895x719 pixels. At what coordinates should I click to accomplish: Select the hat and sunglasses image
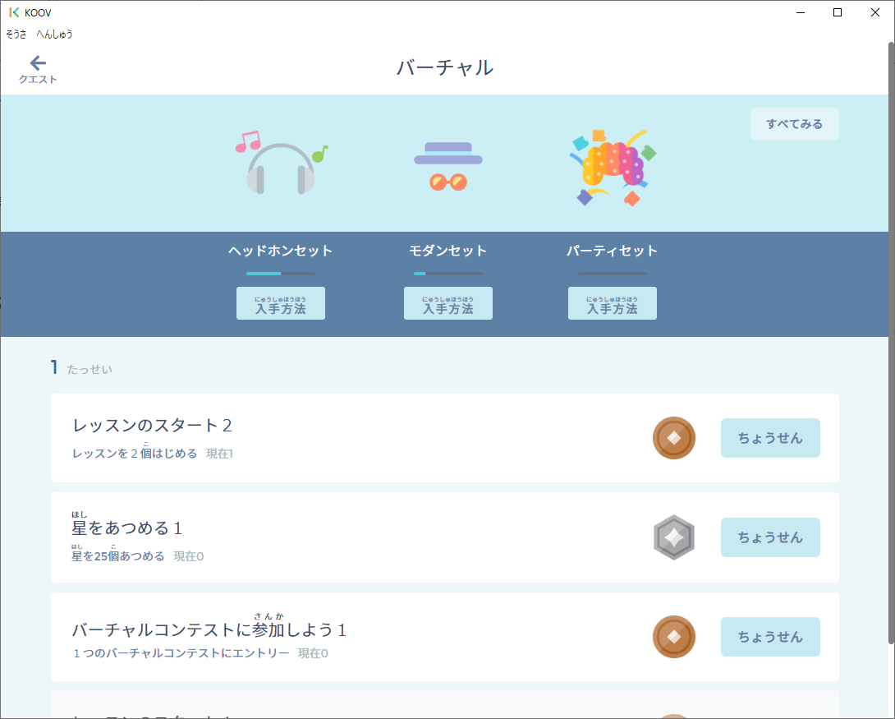pyautogui.click(x=448, y=166)
